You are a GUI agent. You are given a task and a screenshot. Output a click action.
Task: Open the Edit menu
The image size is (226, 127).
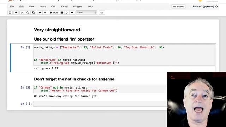(x=22, y=7)
